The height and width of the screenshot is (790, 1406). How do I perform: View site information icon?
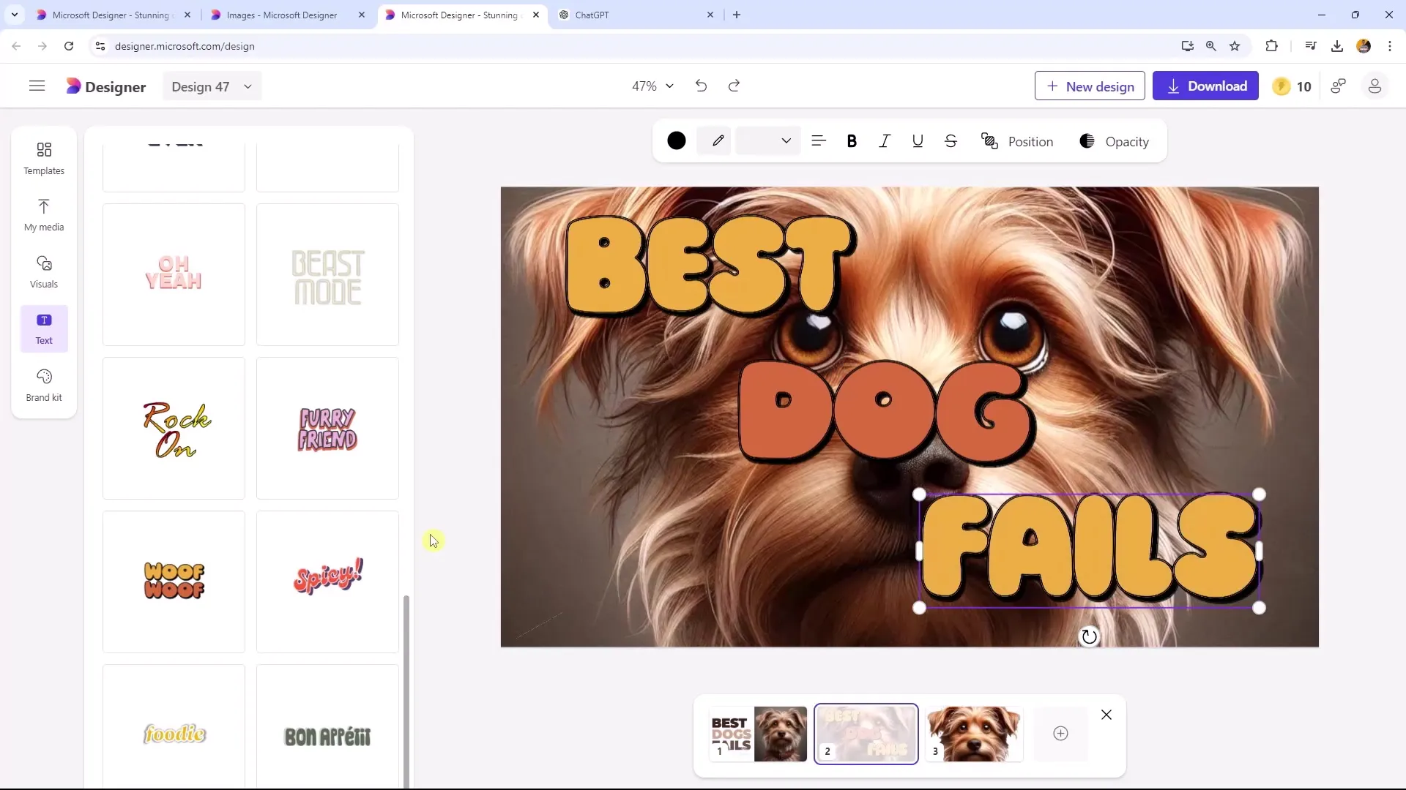pyautogui.click(x=101, y=46)
